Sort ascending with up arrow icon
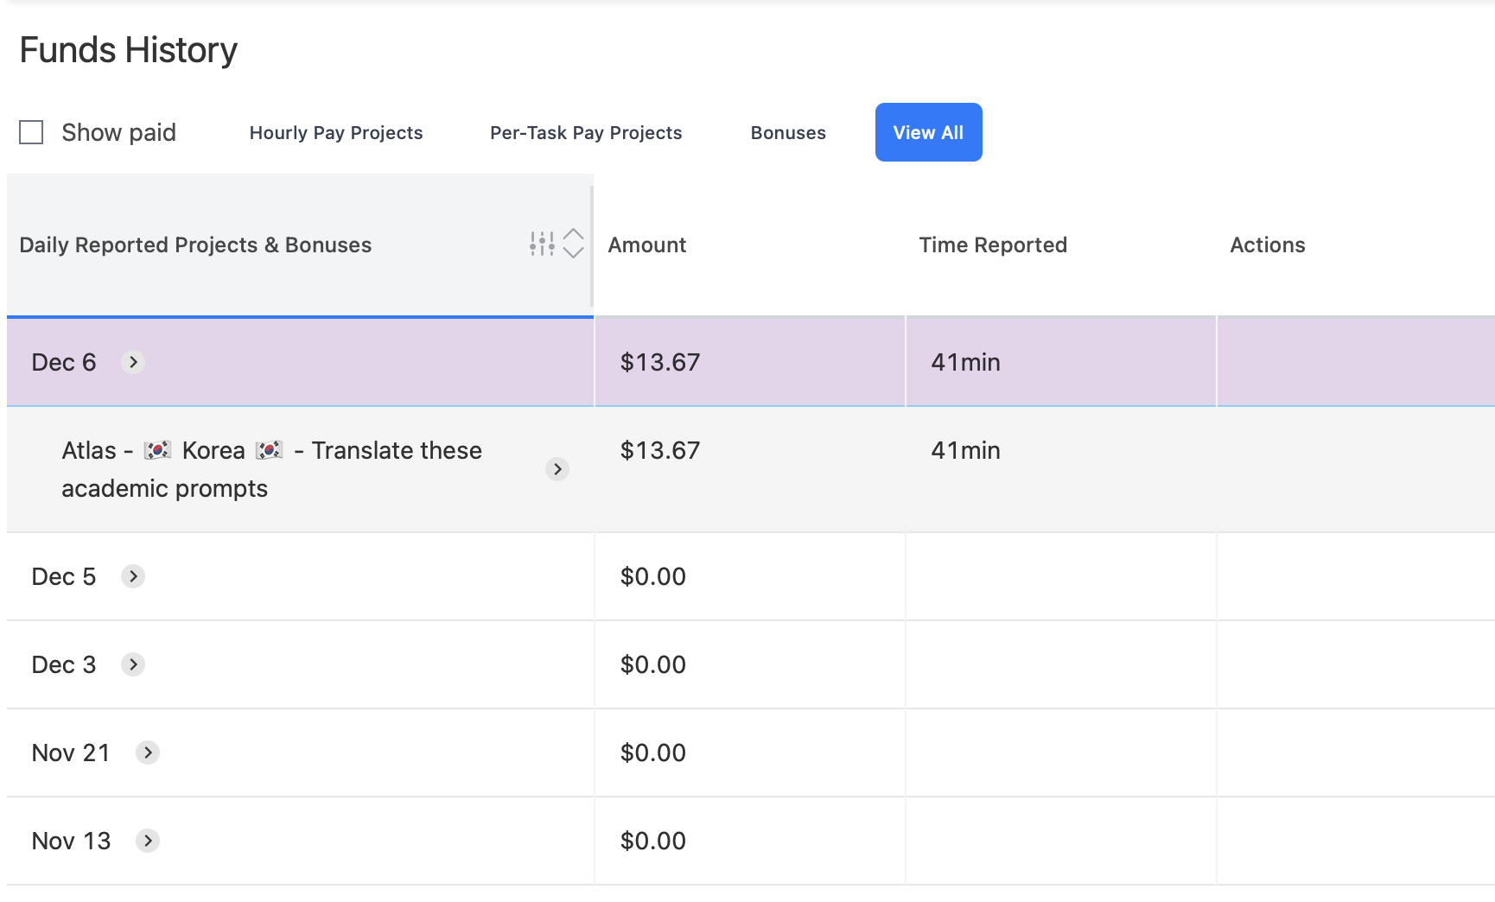1495x902 pixels. [574, 235]
